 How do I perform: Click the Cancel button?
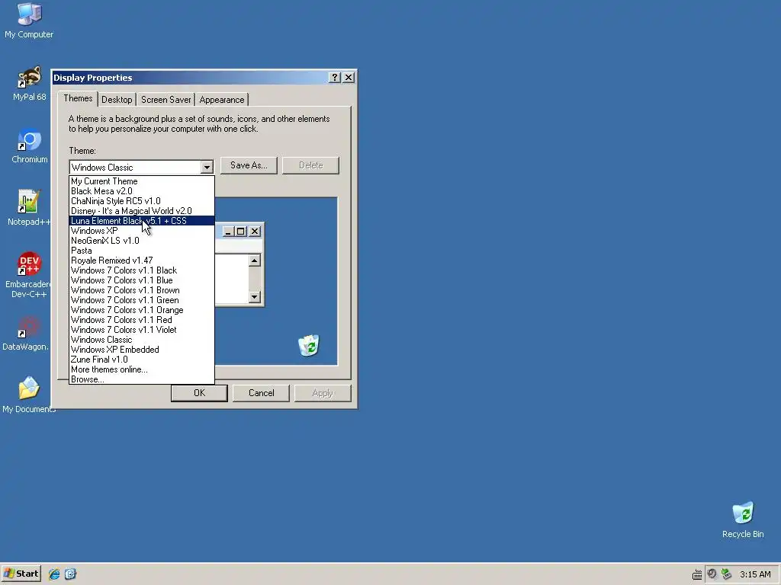click(x=261, y=393)
